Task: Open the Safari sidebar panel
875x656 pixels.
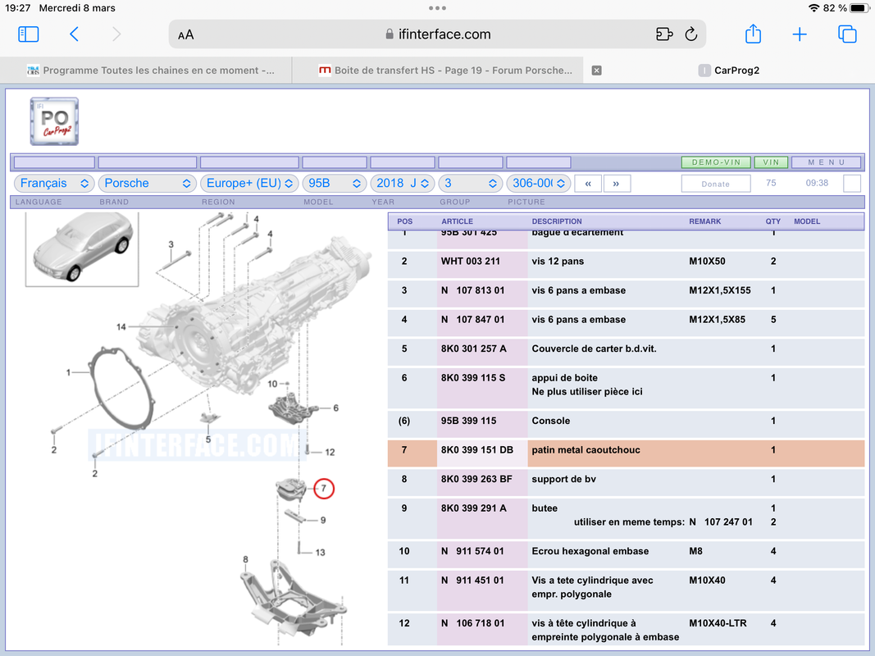Action: 29,34
